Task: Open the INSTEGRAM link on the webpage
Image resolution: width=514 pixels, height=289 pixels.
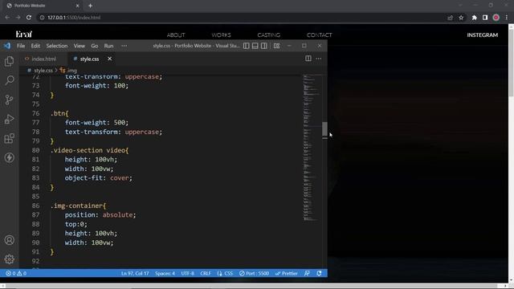Action: [x=482, y=35]
